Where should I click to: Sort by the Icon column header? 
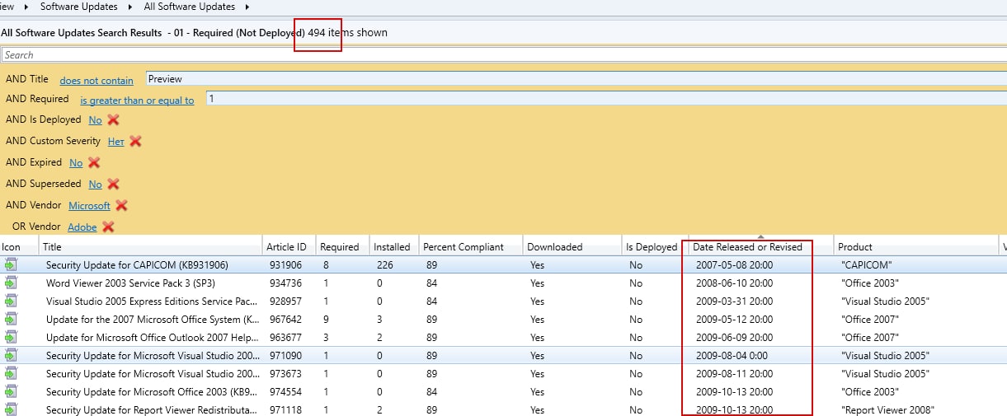19,246
